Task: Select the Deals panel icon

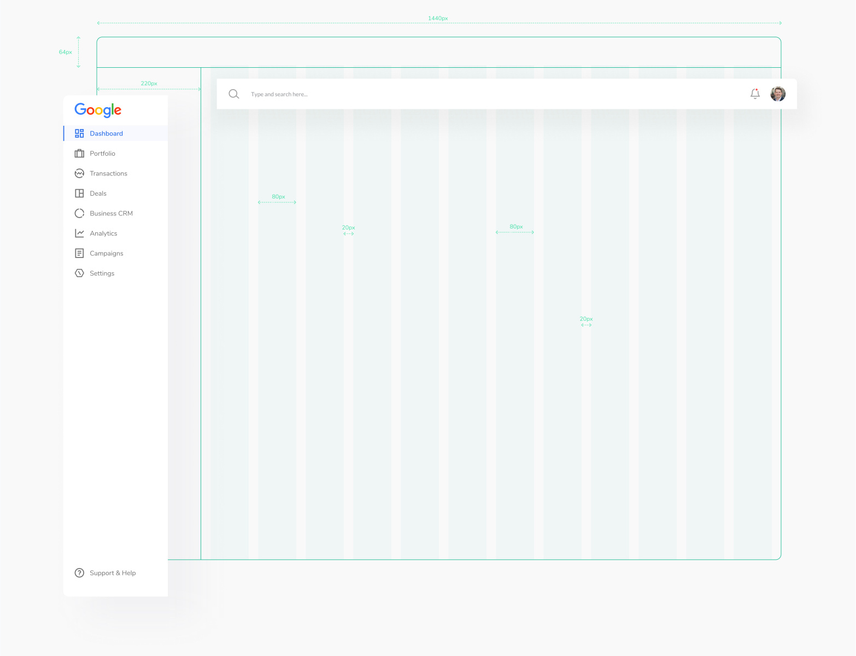Action: 79,193
